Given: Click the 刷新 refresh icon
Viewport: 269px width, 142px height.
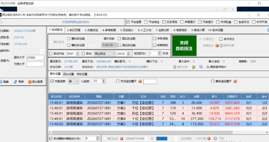Looking at the screenshot, I should 15,82.
